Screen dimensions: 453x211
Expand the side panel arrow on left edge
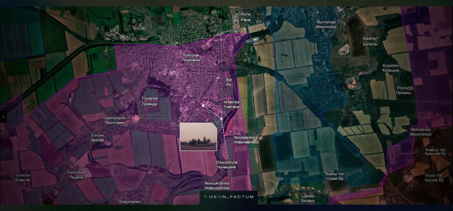[2, 117]
